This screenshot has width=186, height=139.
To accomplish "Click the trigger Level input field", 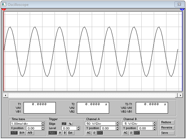I will (x=69, y=128).
